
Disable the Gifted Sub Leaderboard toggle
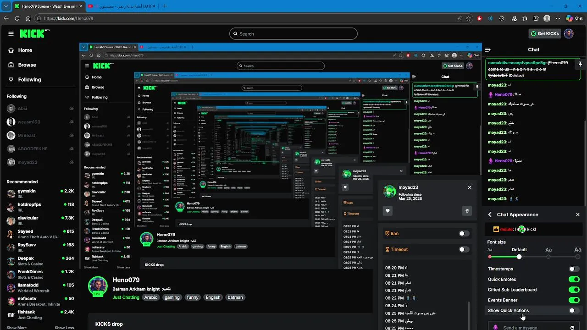[574, 290]
